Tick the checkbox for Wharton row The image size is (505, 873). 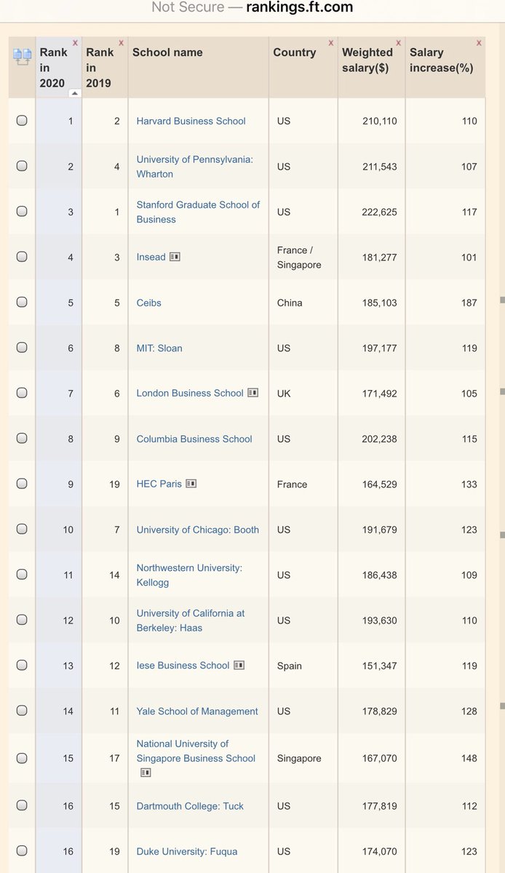(22, 166)
